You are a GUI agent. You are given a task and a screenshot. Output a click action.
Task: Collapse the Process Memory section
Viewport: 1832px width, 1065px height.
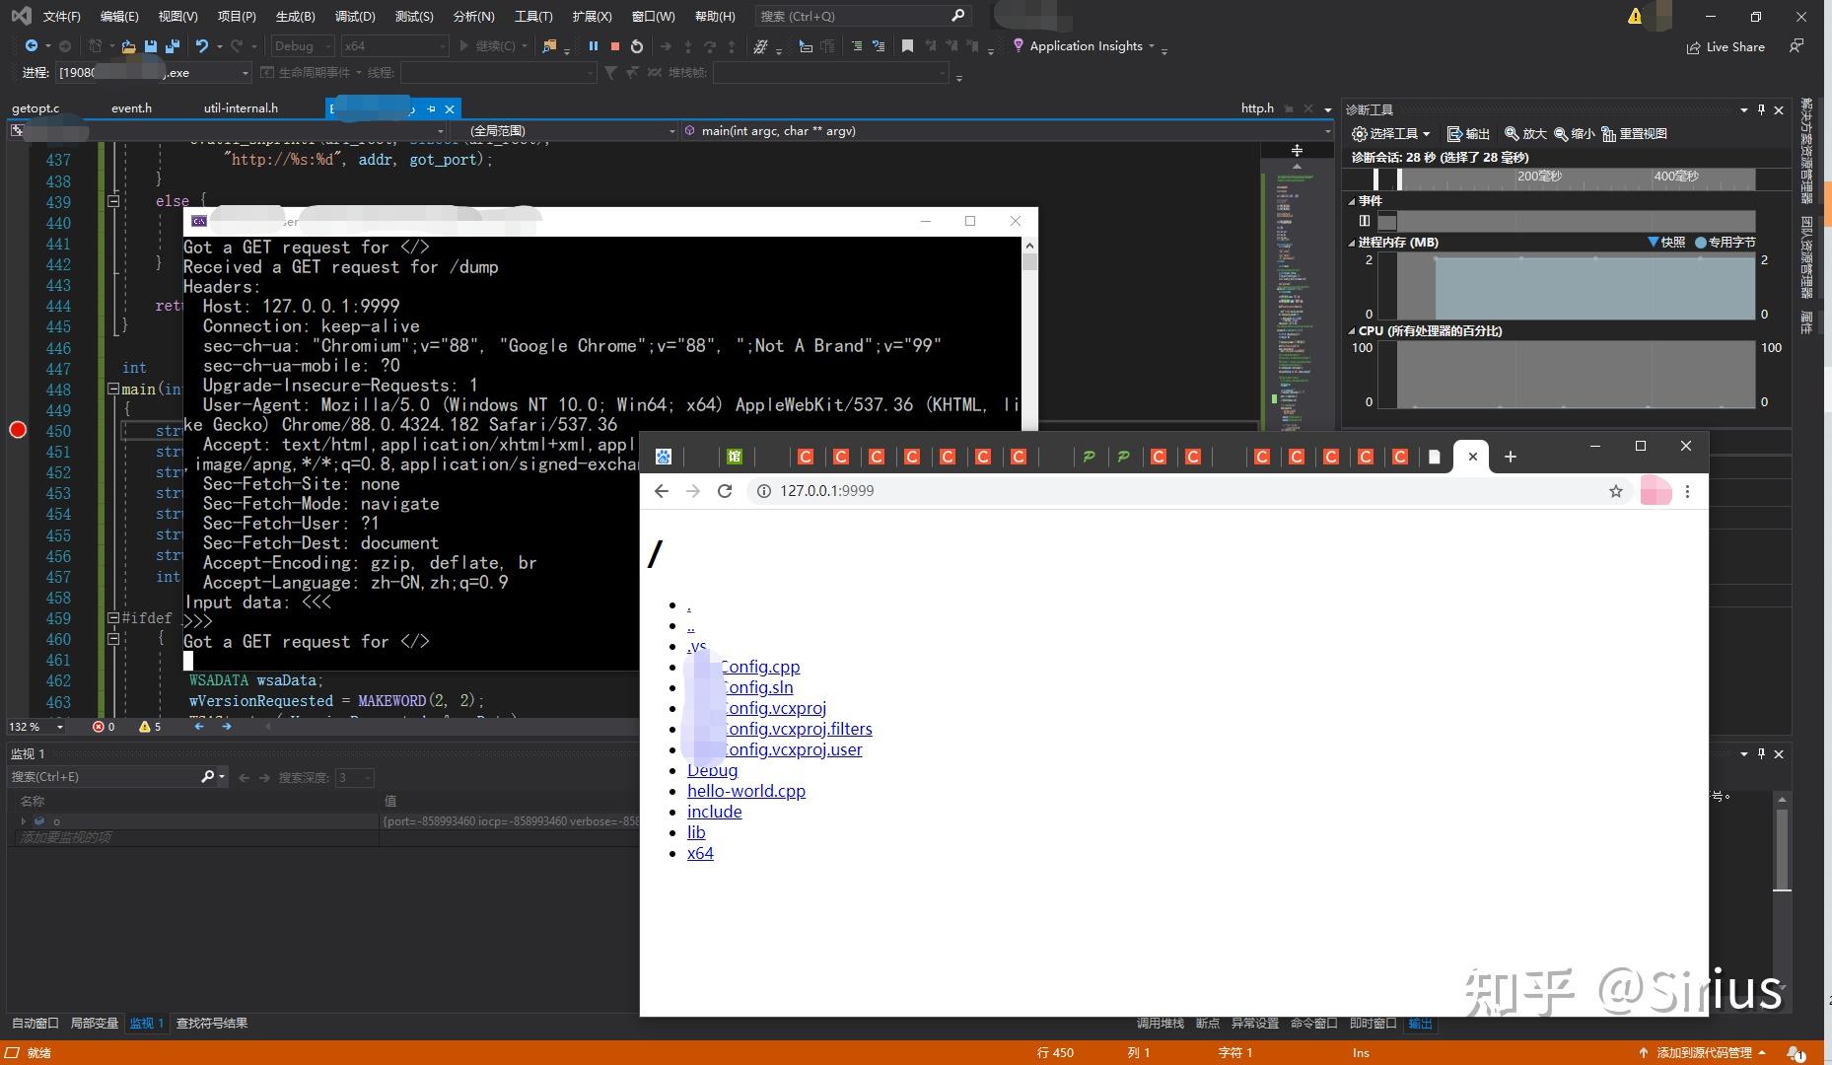click(x=1352, y=243)
